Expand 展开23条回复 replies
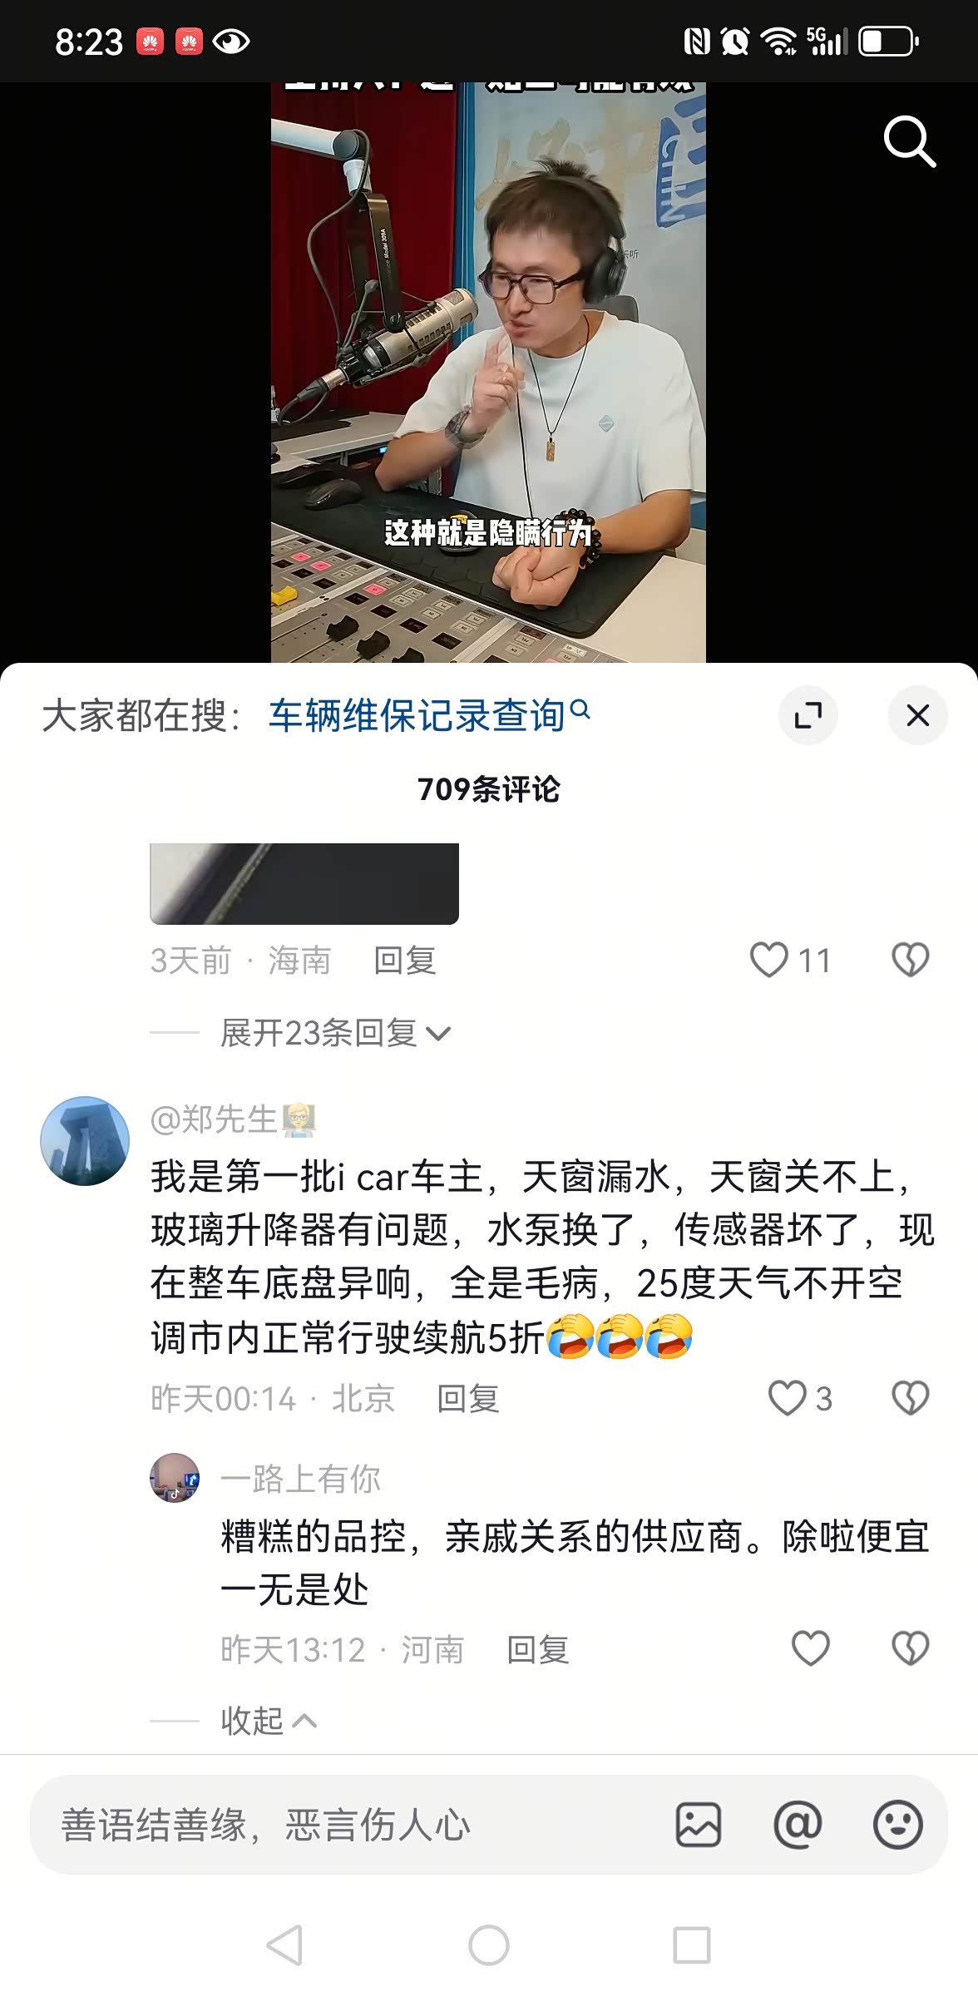Viewport: 978px width, 1996px height. click(x=335, y=1033)
